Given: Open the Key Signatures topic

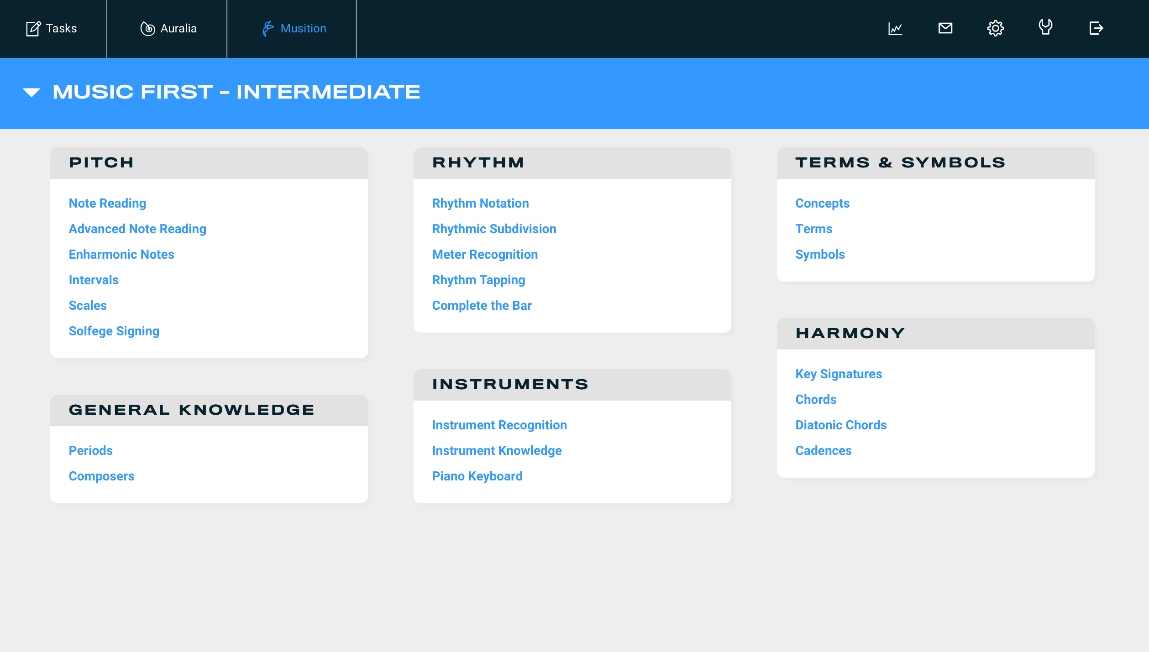Looking at the screenshot, I should [x=838, y=374].
